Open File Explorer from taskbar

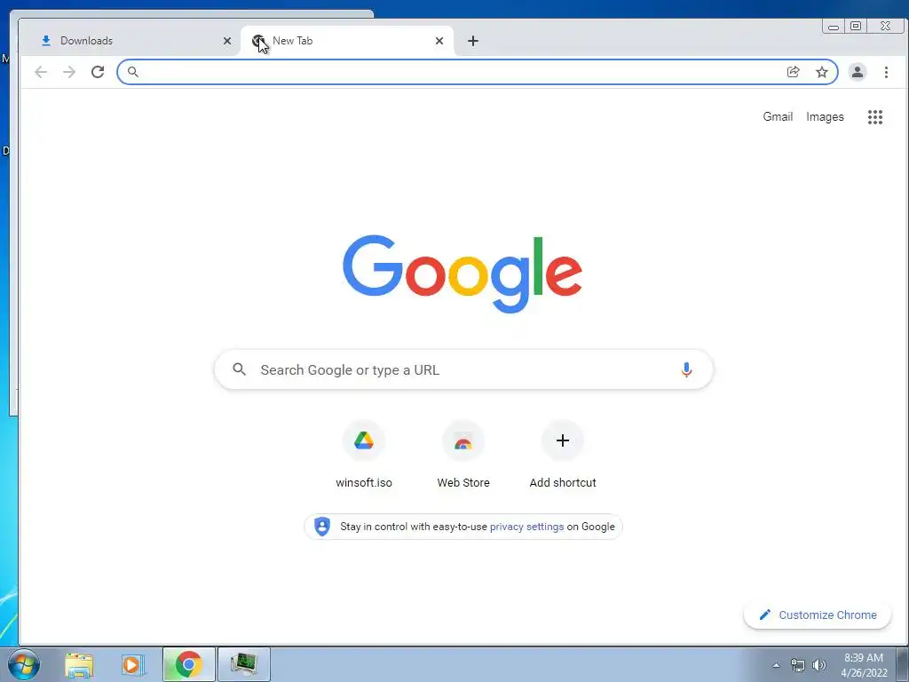[x=79, y=664]
